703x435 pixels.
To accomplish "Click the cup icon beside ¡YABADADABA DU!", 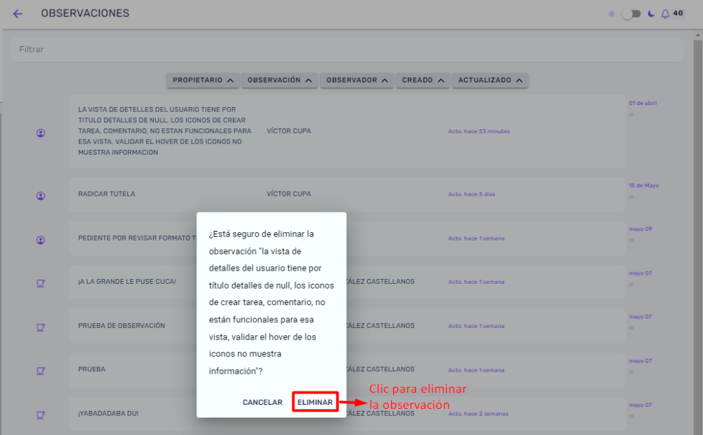I will click(41, 415).
